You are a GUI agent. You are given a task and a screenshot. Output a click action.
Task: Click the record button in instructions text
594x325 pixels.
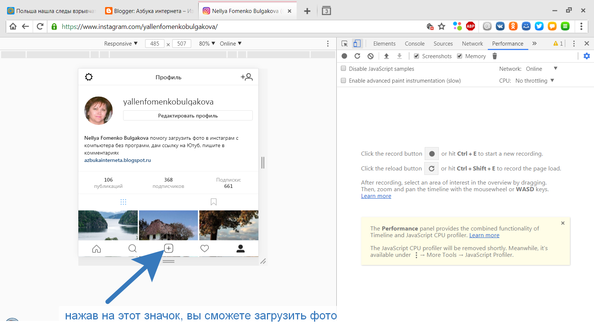pyautogui.click(x=432, y=154)
